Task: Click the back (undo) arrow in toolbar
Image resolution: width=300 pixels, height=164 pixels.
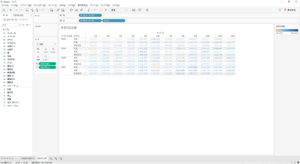Action: [x=11, y=10]
